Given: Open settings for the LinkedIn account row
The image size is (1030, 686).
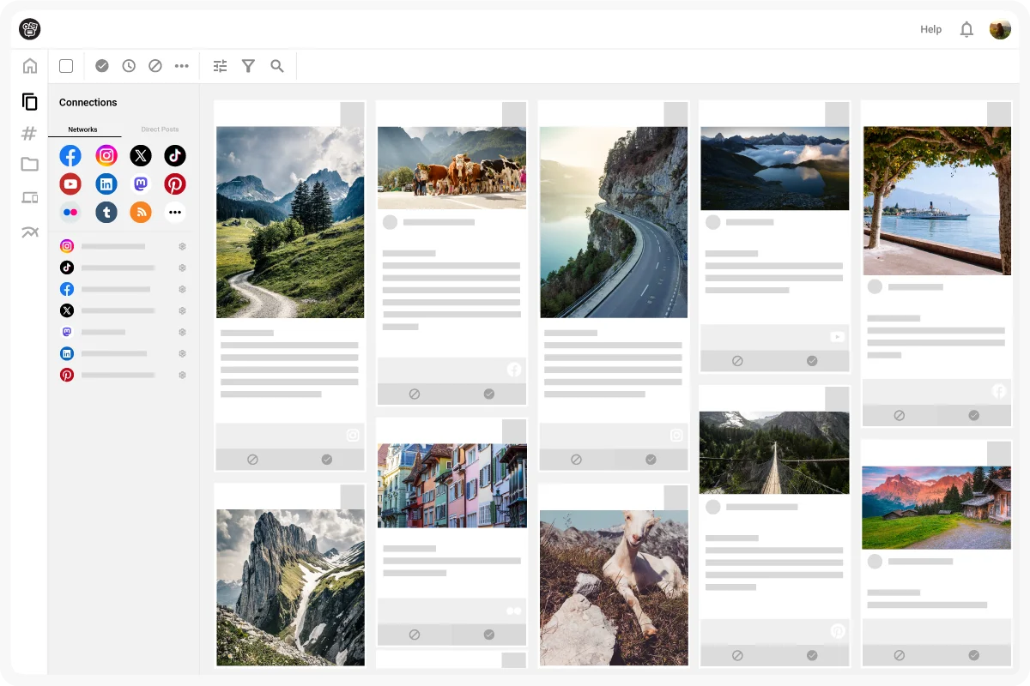Looking at the screenshot, I should (x=182, y=353).
